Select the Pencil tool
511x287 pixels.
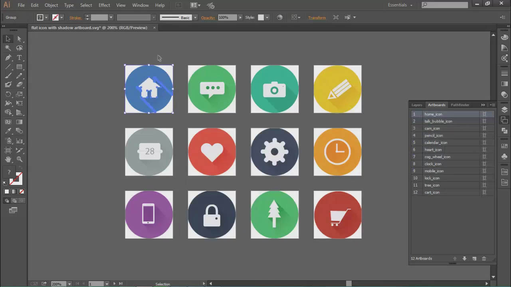point(19,76)
